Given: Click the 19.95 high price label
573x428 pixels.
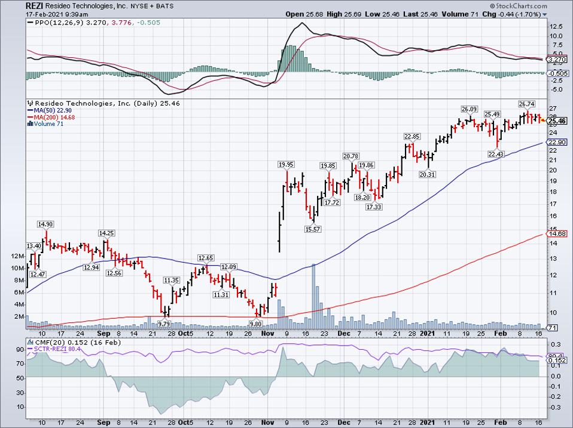Looking at the screenshot, I should point(286,165).
